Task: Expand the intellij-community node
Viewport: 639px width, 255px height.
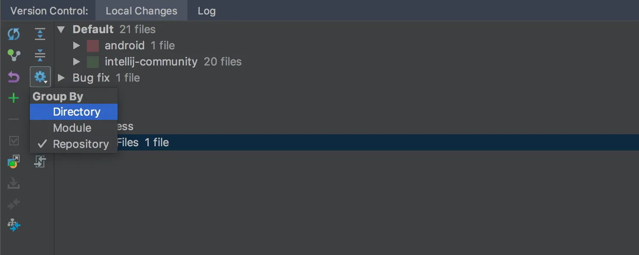Action: click(x=77, y=62)
